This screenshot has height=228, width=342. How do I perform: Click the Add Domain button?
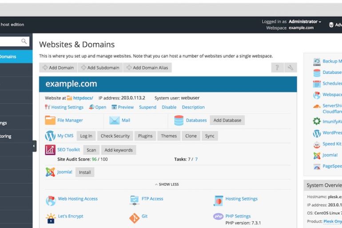click(x=58, y=68)
